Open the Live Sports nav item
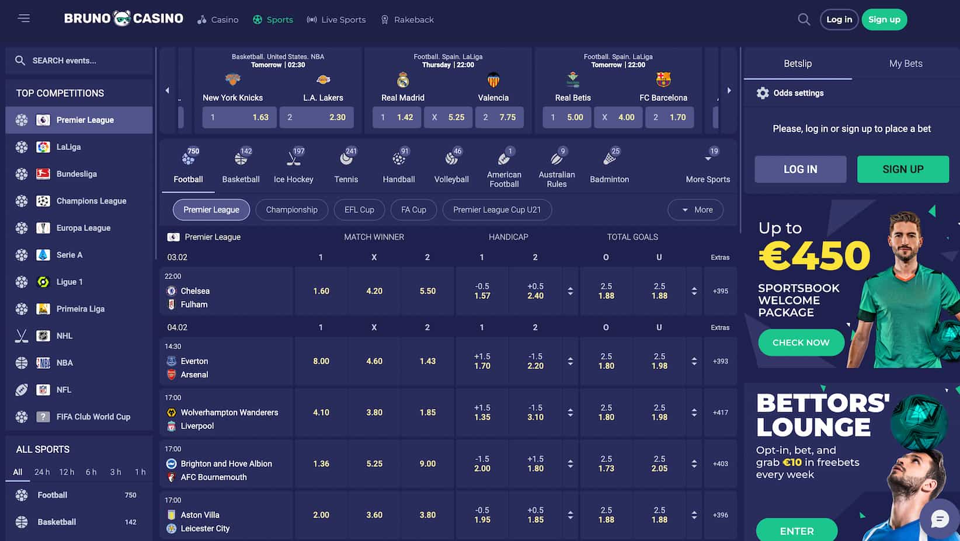This screenshot has height=541, width=960. coord(336,19)
